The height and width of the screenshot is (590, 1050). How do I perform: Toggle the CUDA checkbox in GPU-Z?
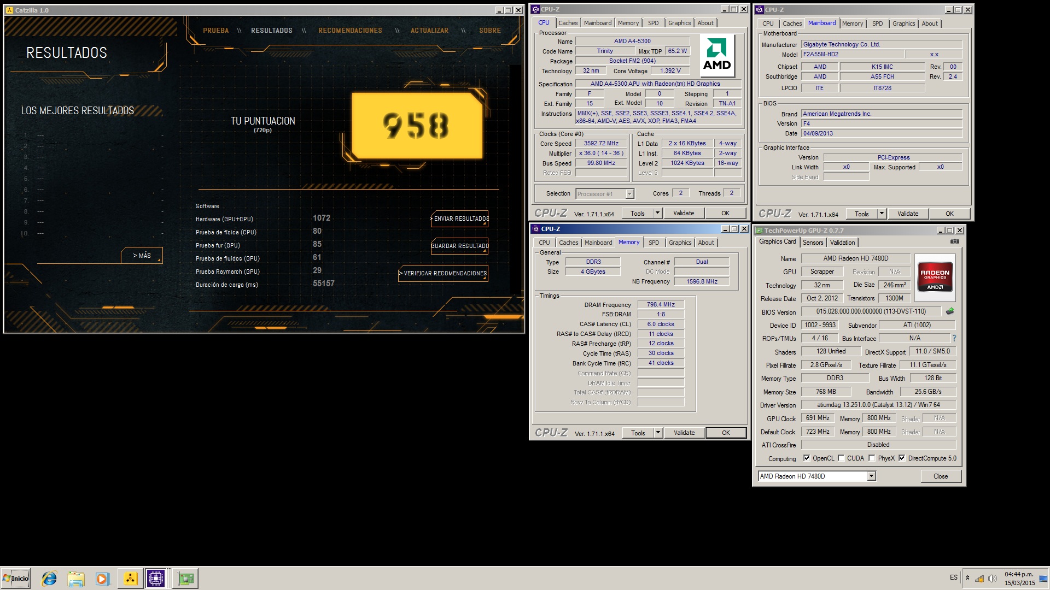click(841, 458)
